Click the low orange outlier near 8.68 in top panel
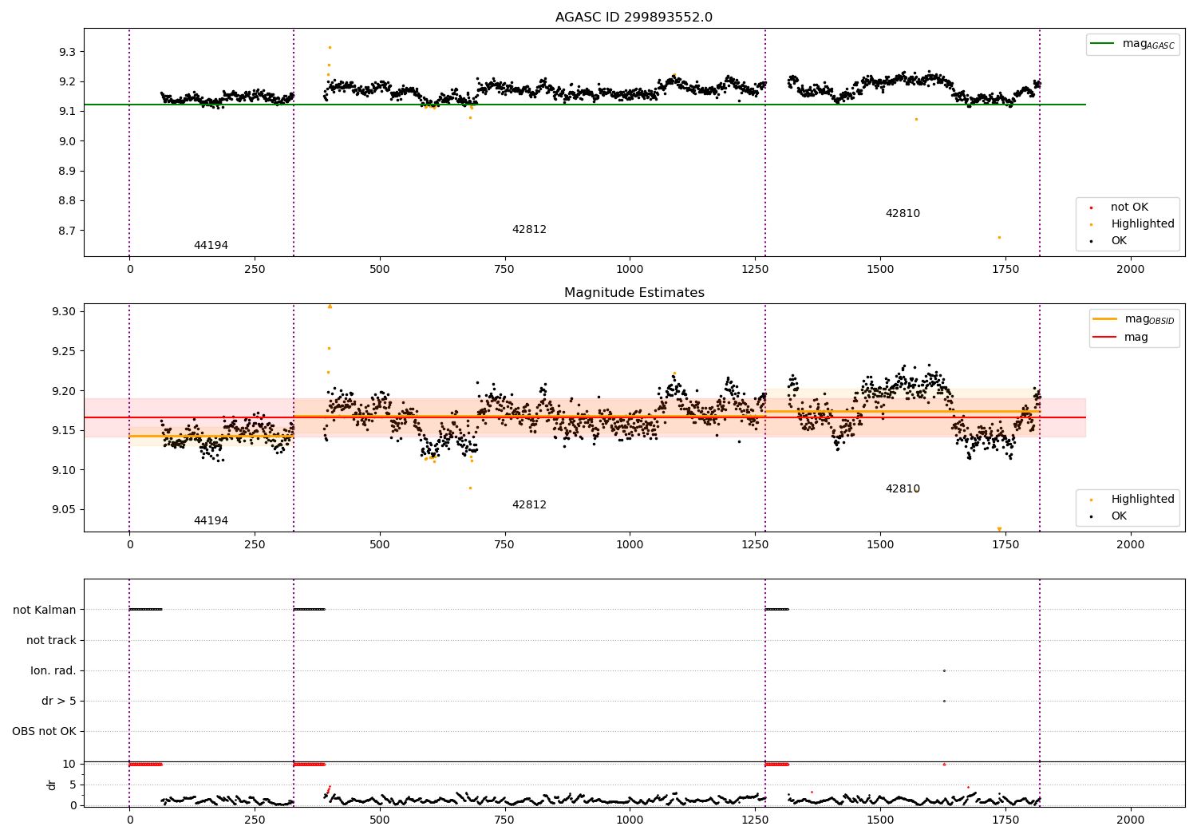 point(999,237)
